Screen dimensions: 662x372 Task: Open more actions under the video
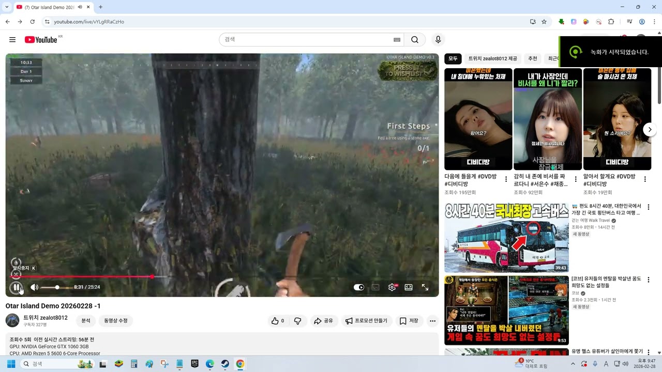point(433,321)
